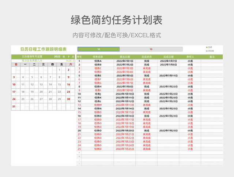Select the 2022年7月6日 date cell

125,80
